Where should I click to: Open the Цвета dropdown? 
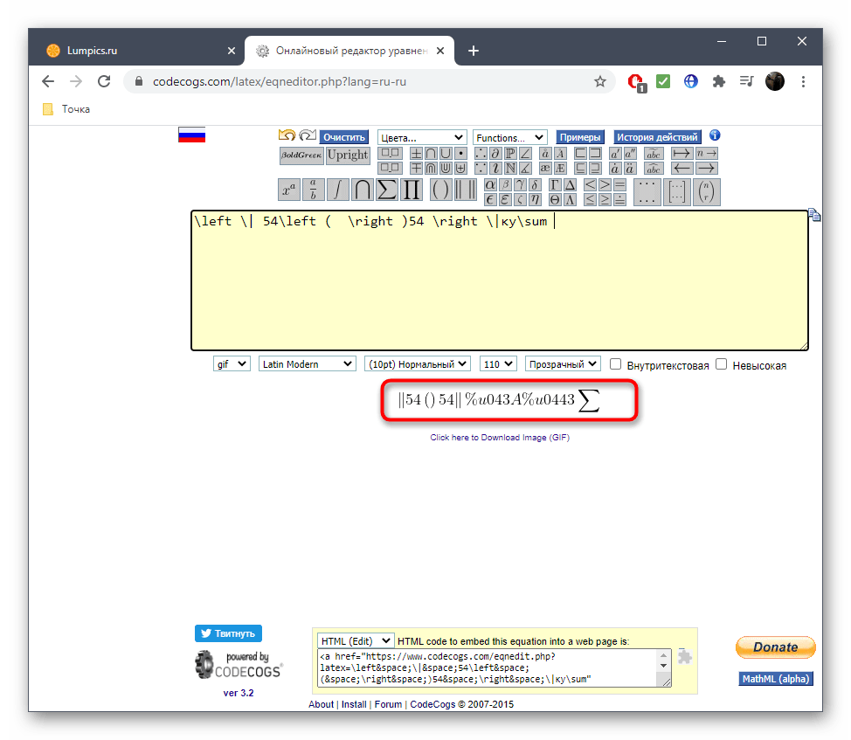click(422, 138)
